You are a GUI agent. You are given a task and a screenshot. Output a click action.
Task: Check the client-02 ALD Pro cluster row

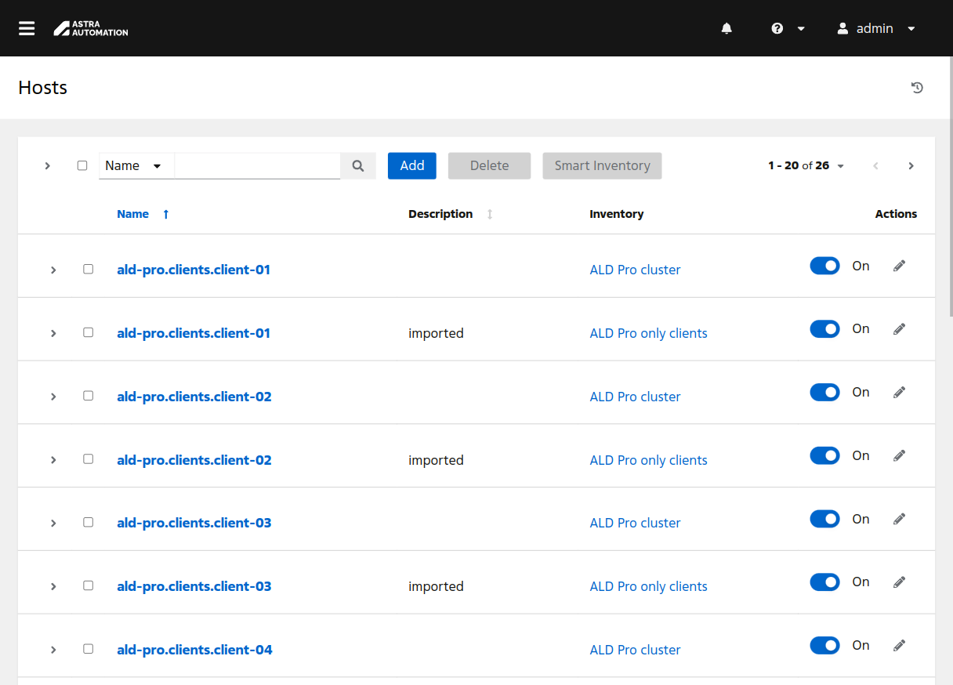[88, 396]
